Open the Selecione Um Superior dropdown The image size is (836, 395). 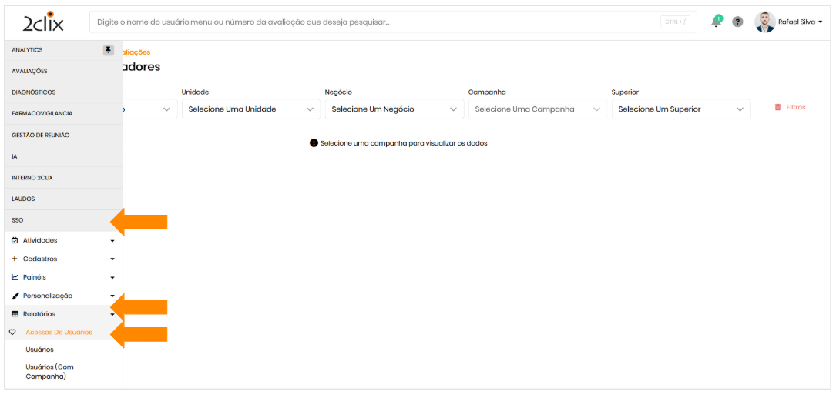pos(680,109)
